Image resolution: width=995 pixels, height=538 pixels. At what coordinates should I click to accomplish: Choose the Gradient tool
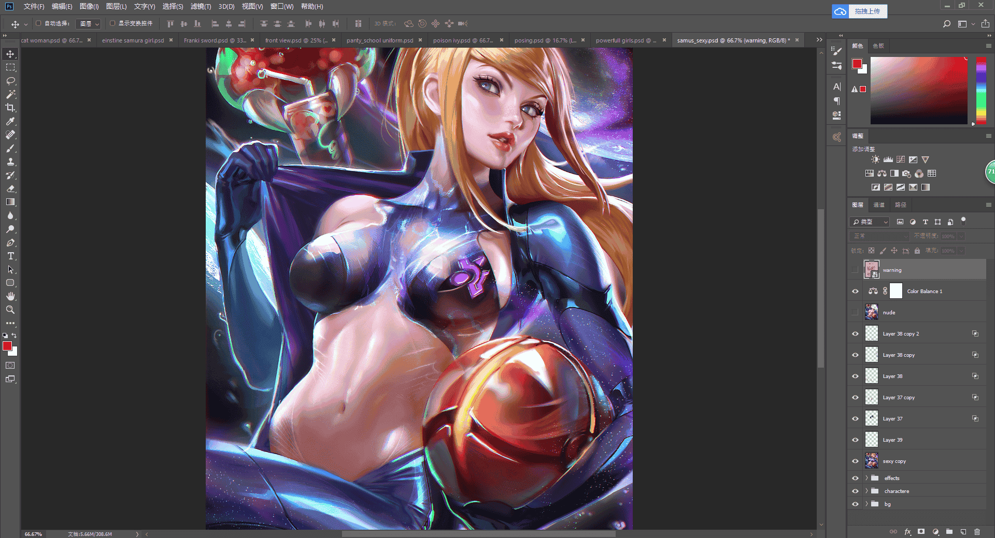coord(10,202)
